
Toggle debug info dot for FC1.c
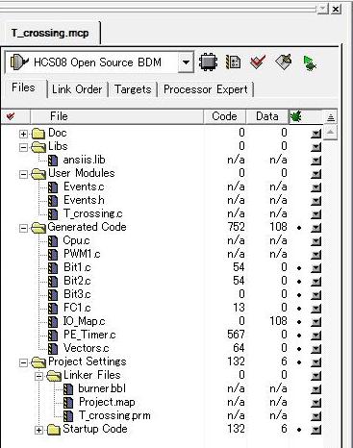[x=299, y=309]
